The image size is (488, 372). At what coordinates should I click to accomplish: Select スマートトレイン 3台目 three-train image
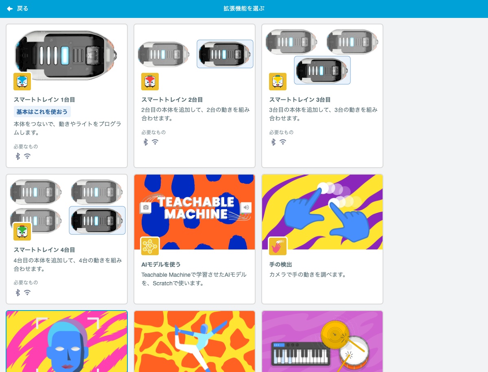322,56
